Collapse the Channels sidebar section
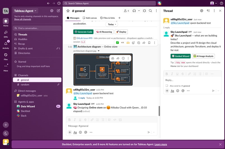Viewport: 225px width, 149px height. click(x=23, y=75)
